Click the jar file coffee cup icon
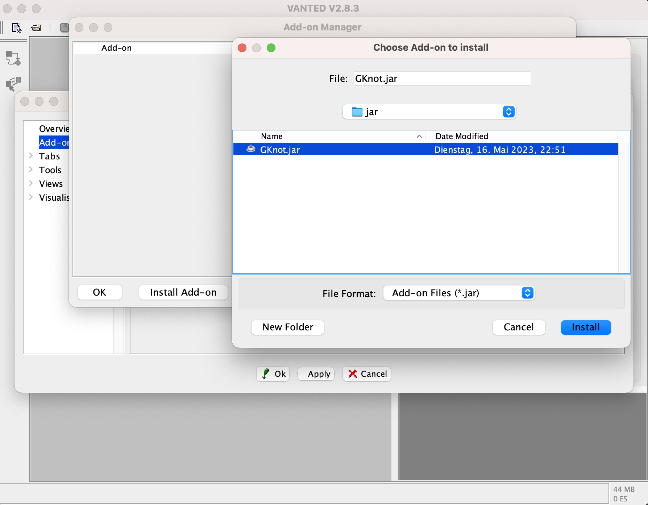The width and height of the screenshot is (648, 505). (250, 149)
